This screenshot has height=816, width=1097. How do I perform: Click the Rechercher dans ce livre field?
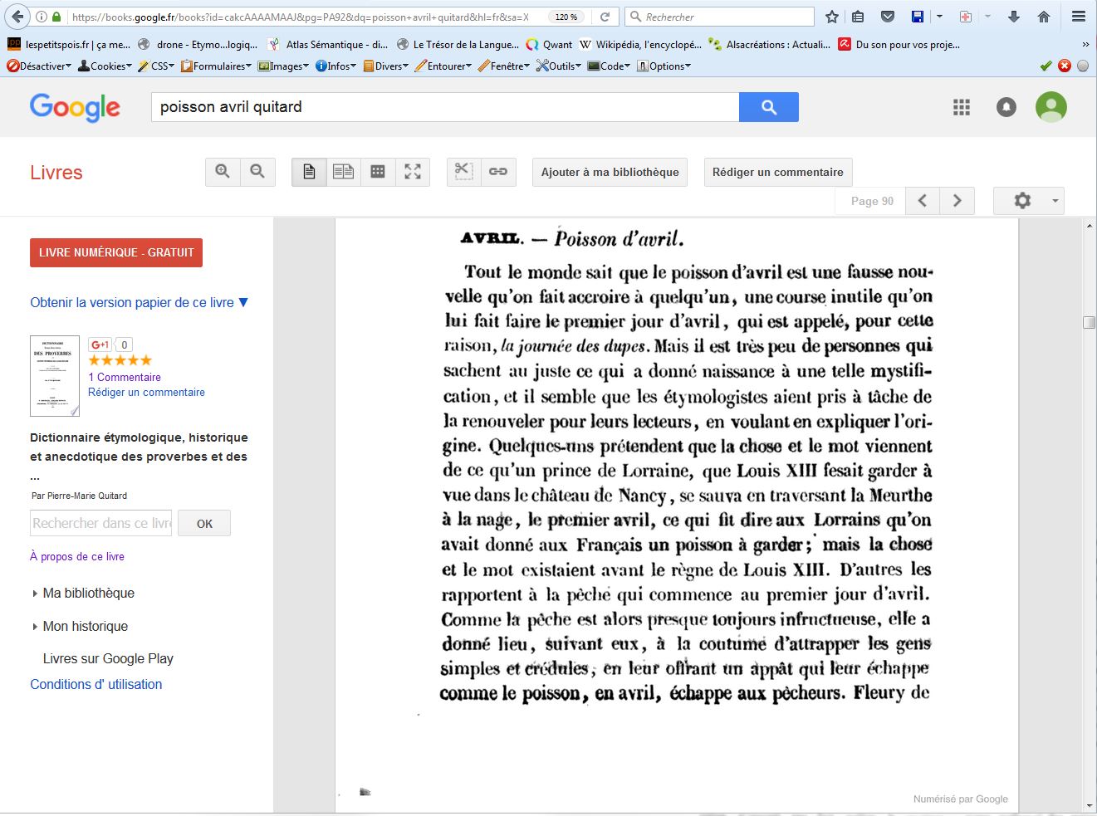click(100, 523)
